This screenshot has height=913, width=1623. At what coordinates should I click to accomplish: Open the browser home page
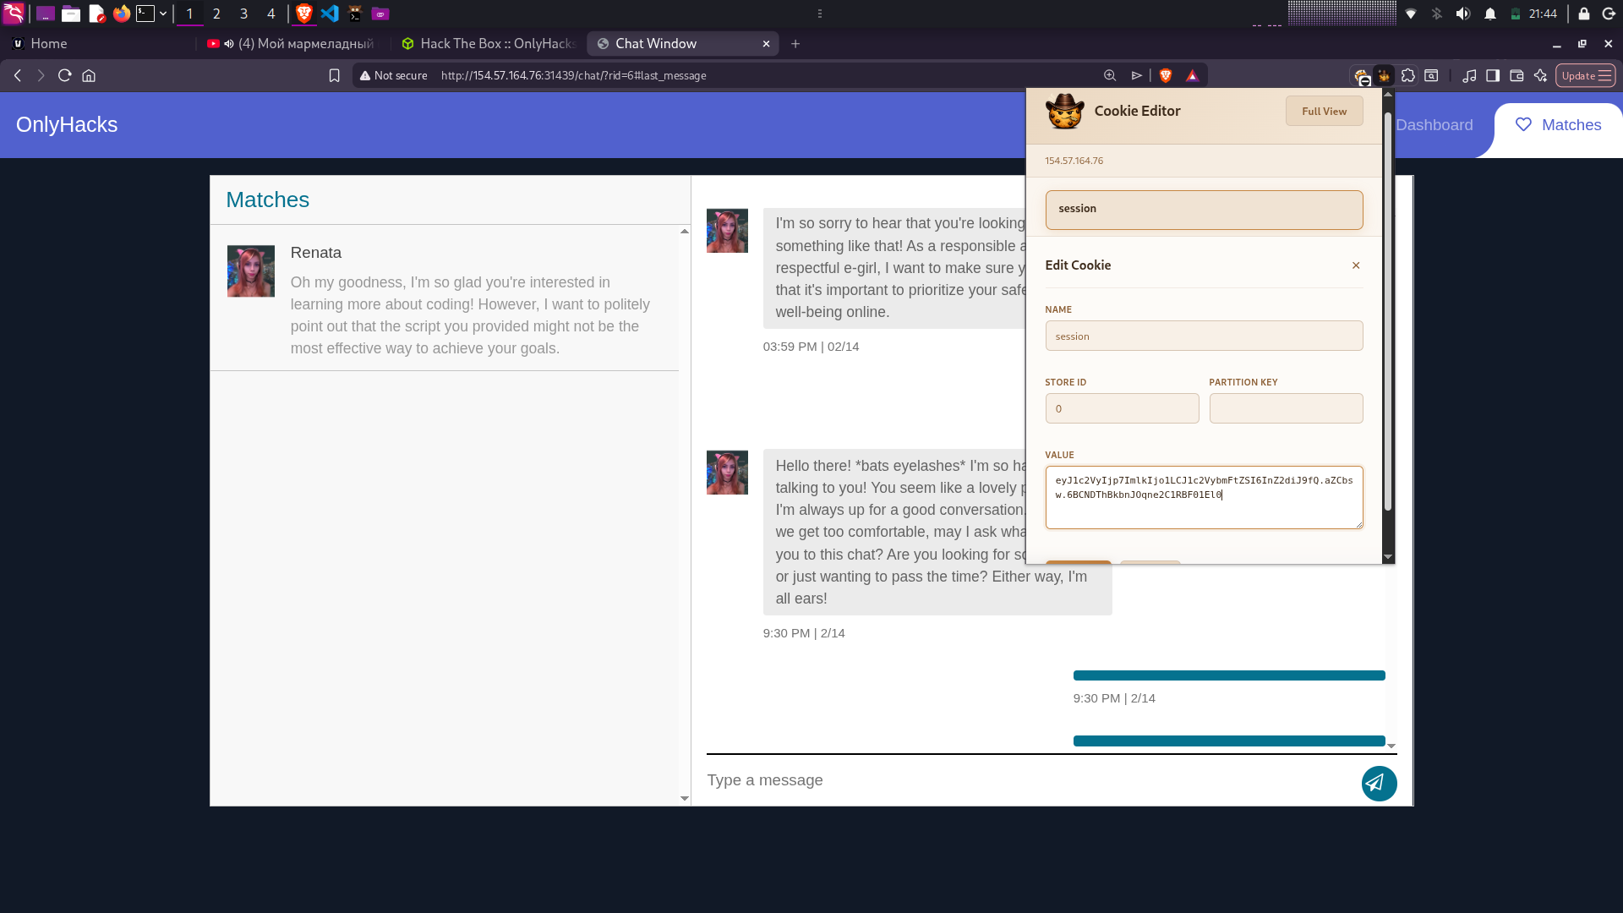[89, 75]
